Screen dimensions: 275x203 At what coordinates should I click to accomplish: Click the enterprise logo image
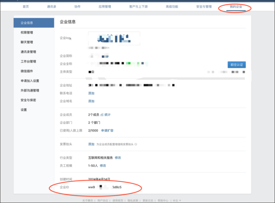(x=114, y=38)
